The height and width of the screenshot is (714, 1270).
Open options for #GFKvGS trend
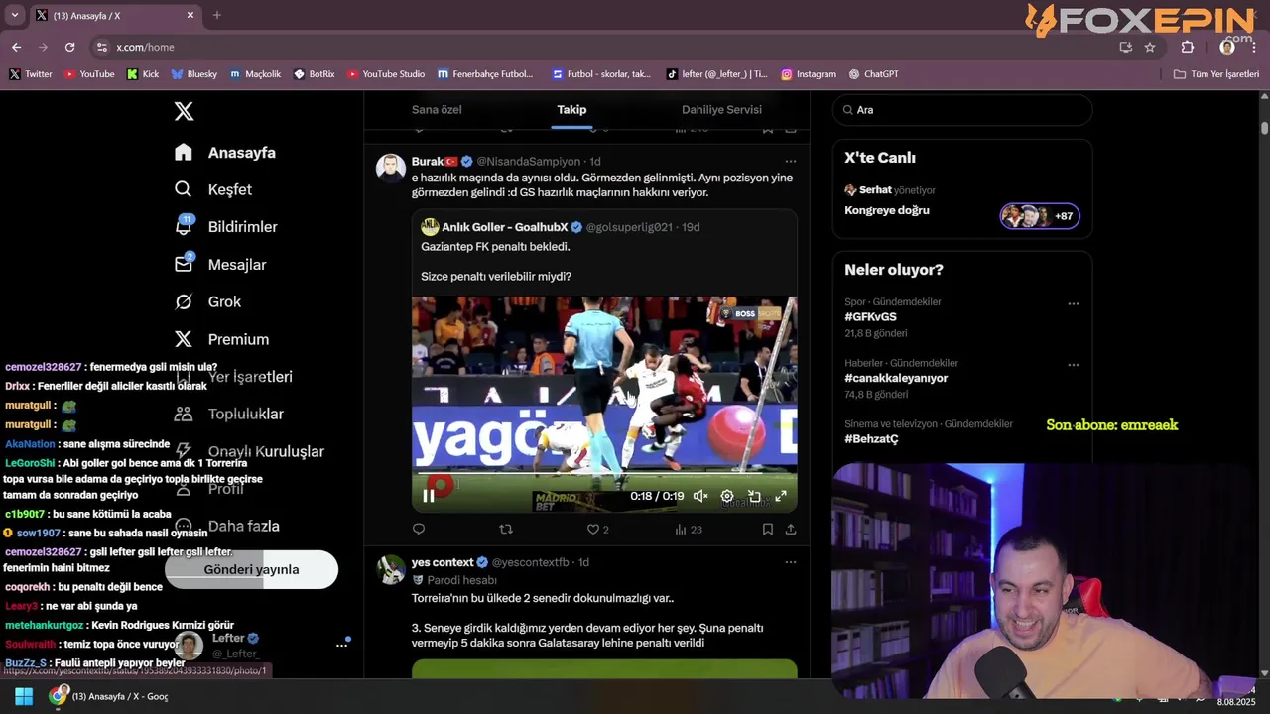pos(1074,304)
